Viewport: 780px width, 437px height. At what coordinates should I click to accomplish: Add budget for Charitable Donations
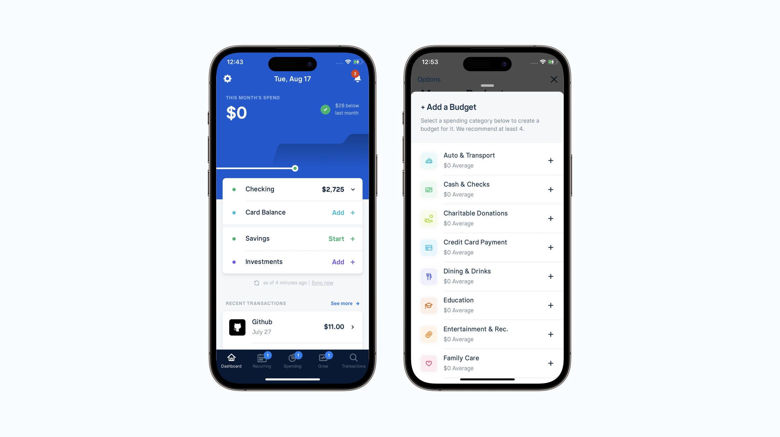click(551, 218)
